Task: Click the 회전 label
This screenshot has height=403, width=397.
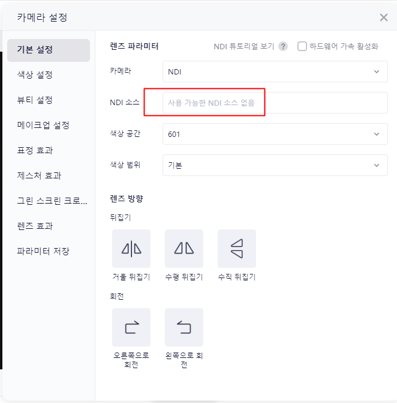Action: pos(117,296)
